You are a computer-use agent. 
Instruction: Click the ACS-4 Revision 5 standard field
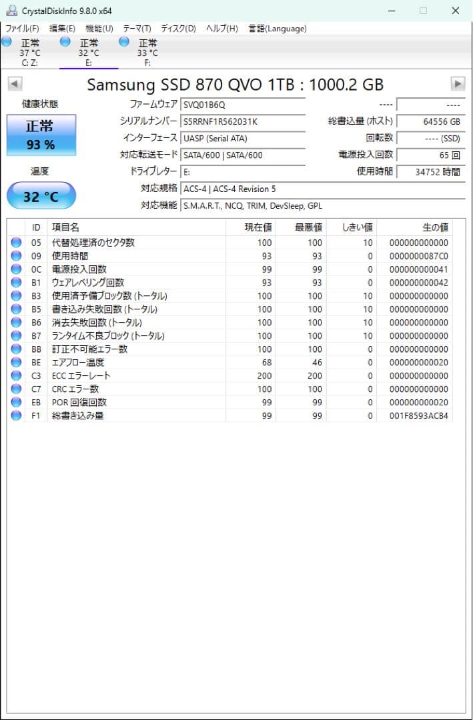pos(323,189)
